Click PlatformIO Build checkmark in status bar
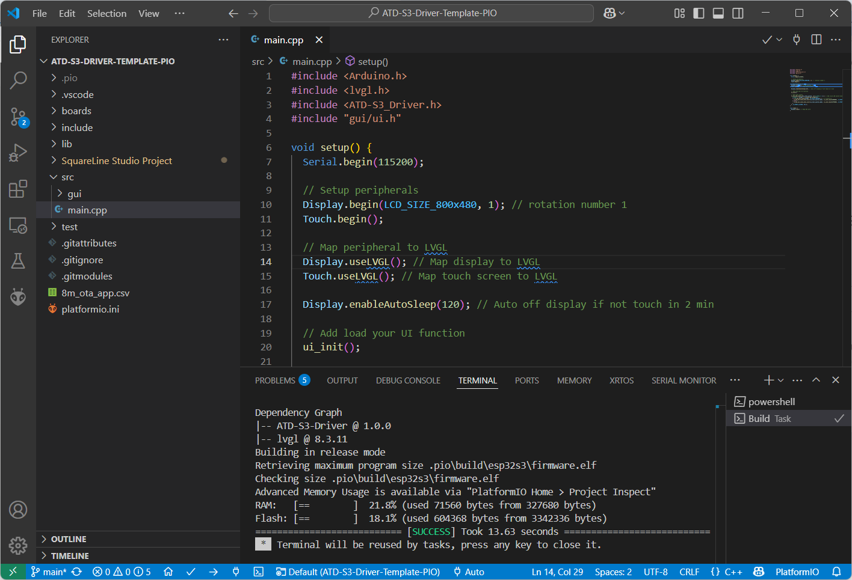 [191, 572]
